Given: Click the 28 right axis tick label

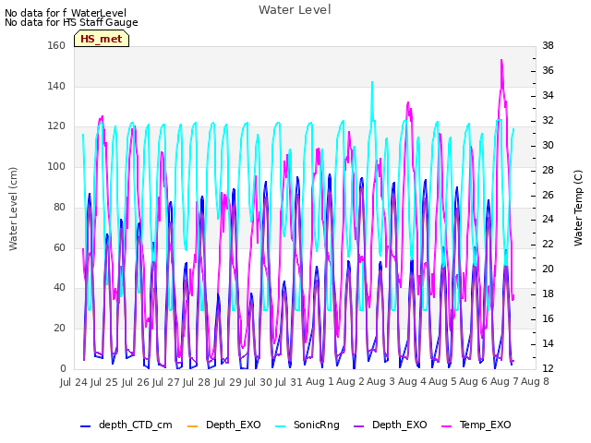Looking at the screenshot, I should (x=548, y=170).
